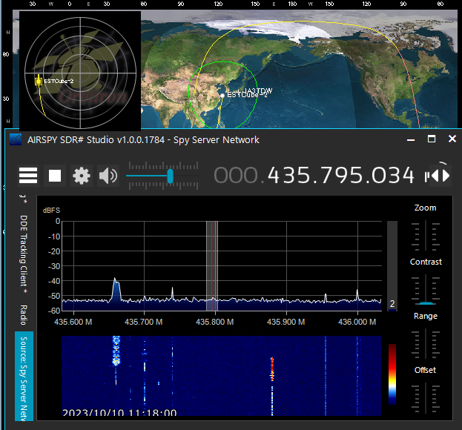Click the 435.800 M frequency axis label
462x430 pixels.
(x=215, y=322)
